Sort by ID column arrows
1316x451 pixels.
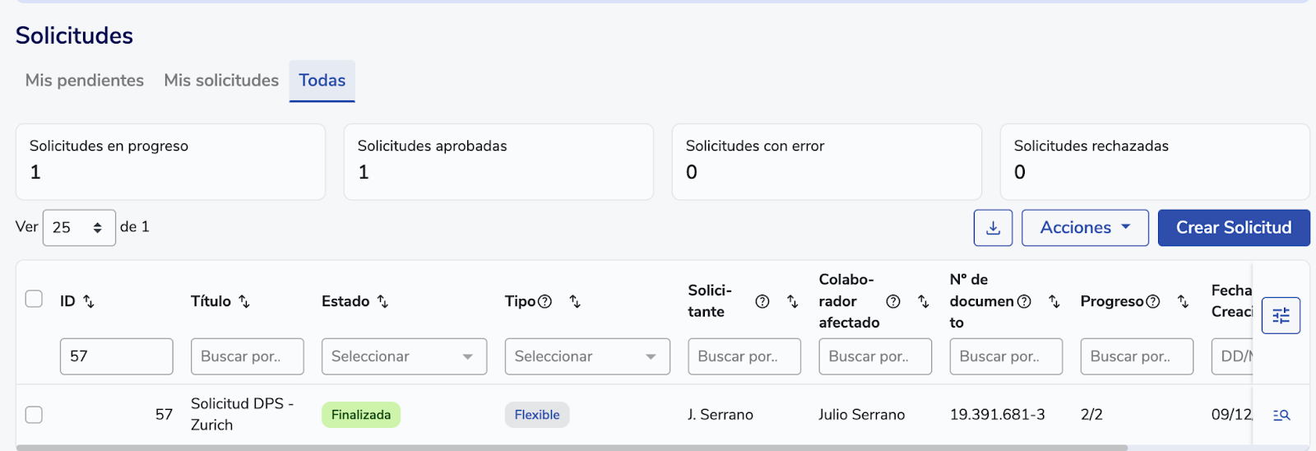tap(89, 302)
